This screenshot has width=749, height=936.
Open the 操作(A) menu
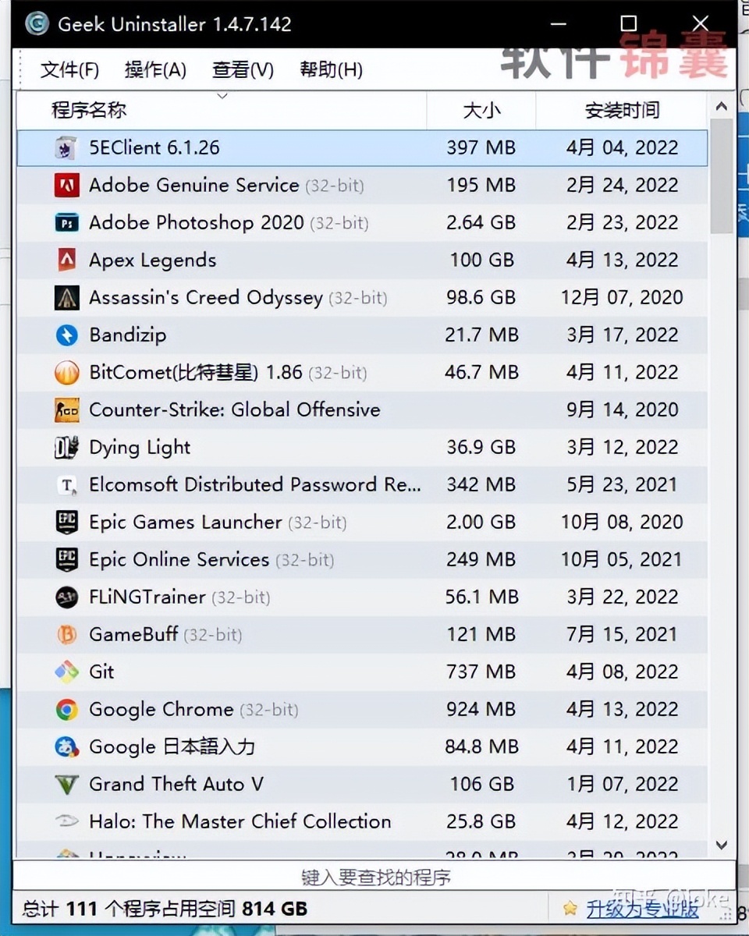pos(155,70)
